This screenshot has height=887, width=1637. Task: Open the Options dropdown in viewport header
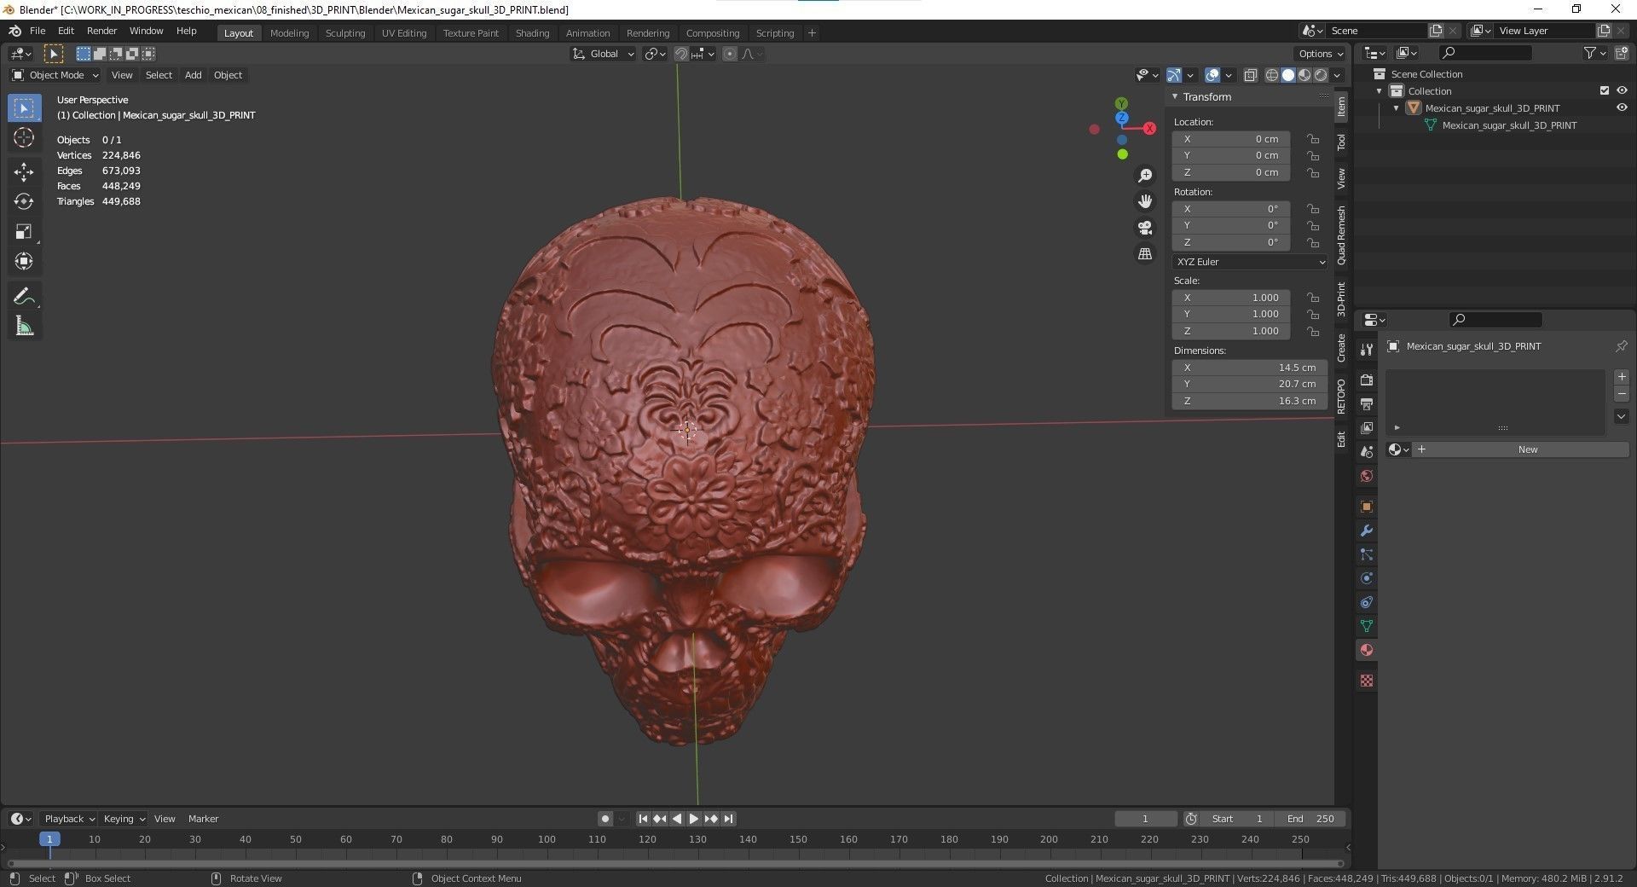[1321, 54]
